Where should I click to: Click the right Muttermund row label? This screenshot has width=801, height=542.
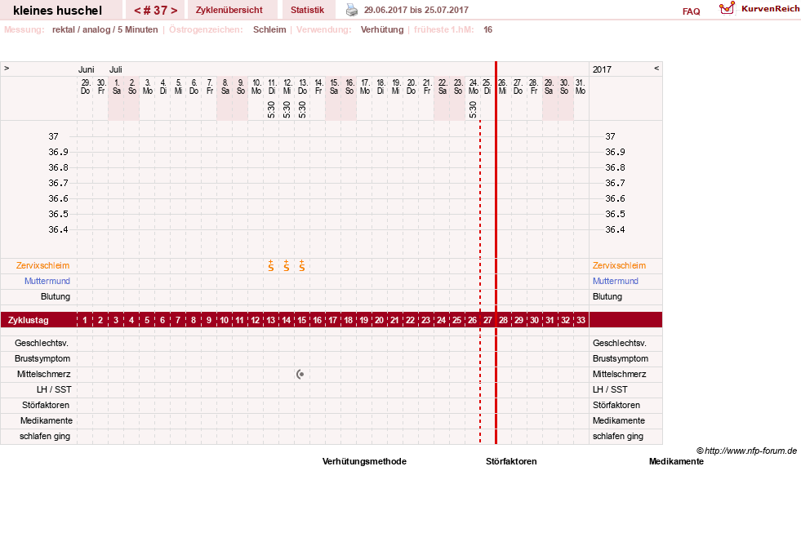615,281
